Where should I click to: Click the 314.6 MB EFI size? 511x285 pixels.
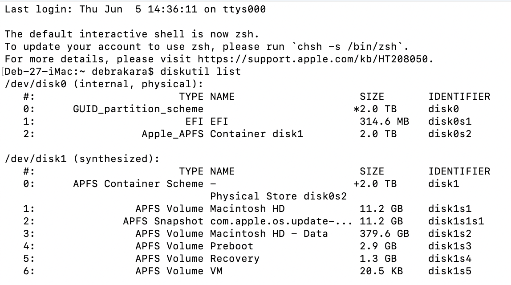pos(384,121)
